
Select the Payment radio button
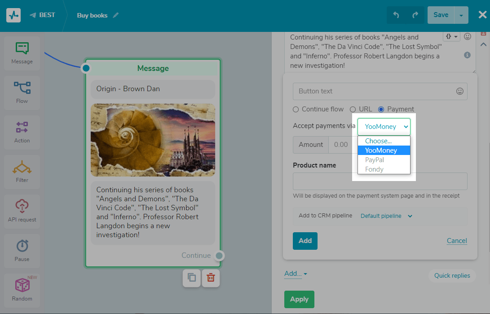381,109
